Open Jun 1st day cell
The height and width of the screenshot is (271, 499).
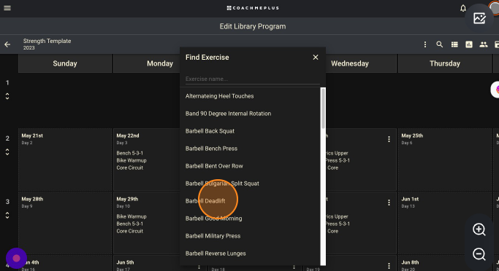[445, 223]
